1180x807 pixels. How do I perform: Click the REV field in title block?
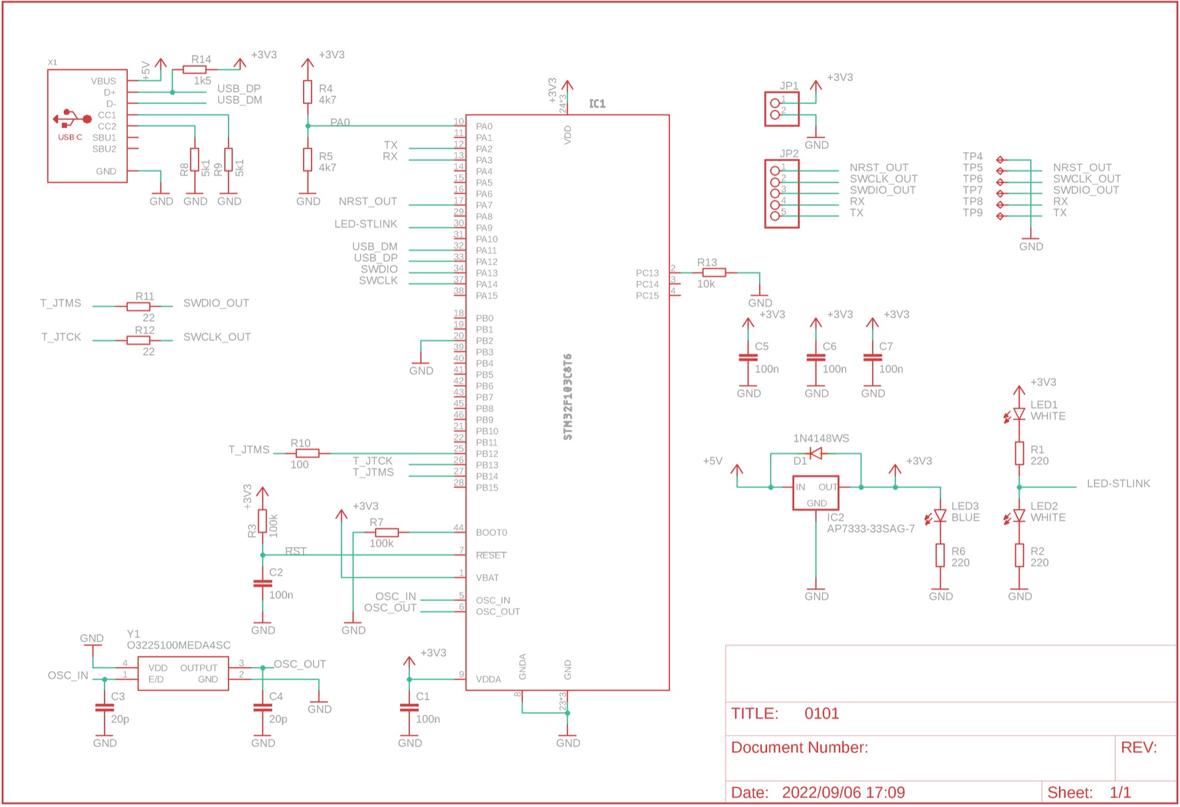click(1138, 747)
